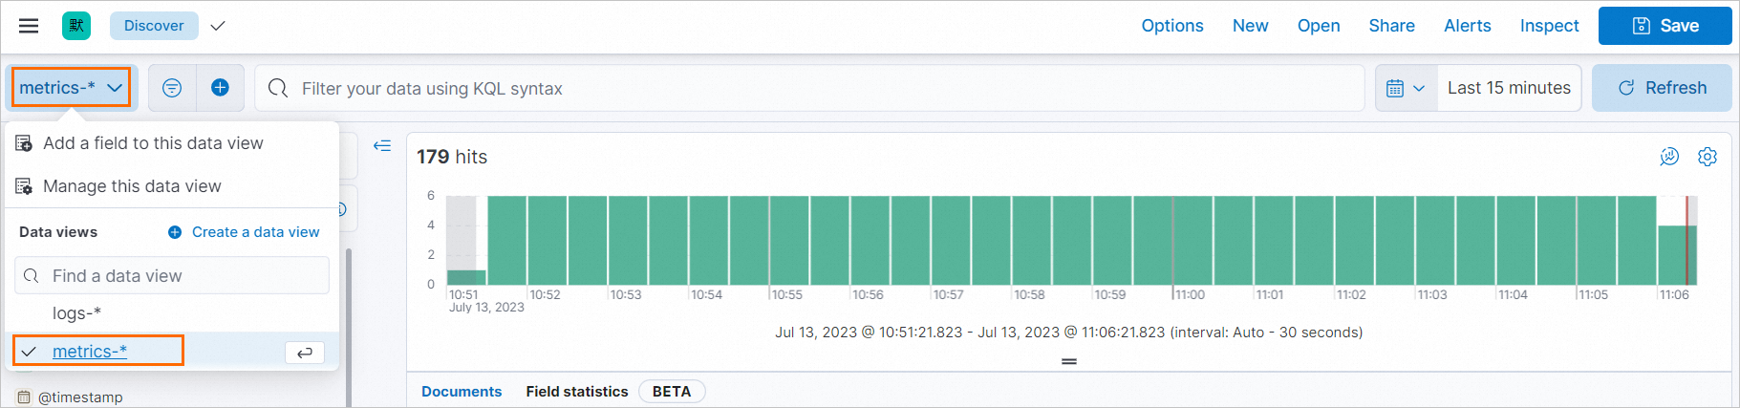Click the green space avatar icon
The width and height of the screenshot is (1740, 408).
[76, 26]
